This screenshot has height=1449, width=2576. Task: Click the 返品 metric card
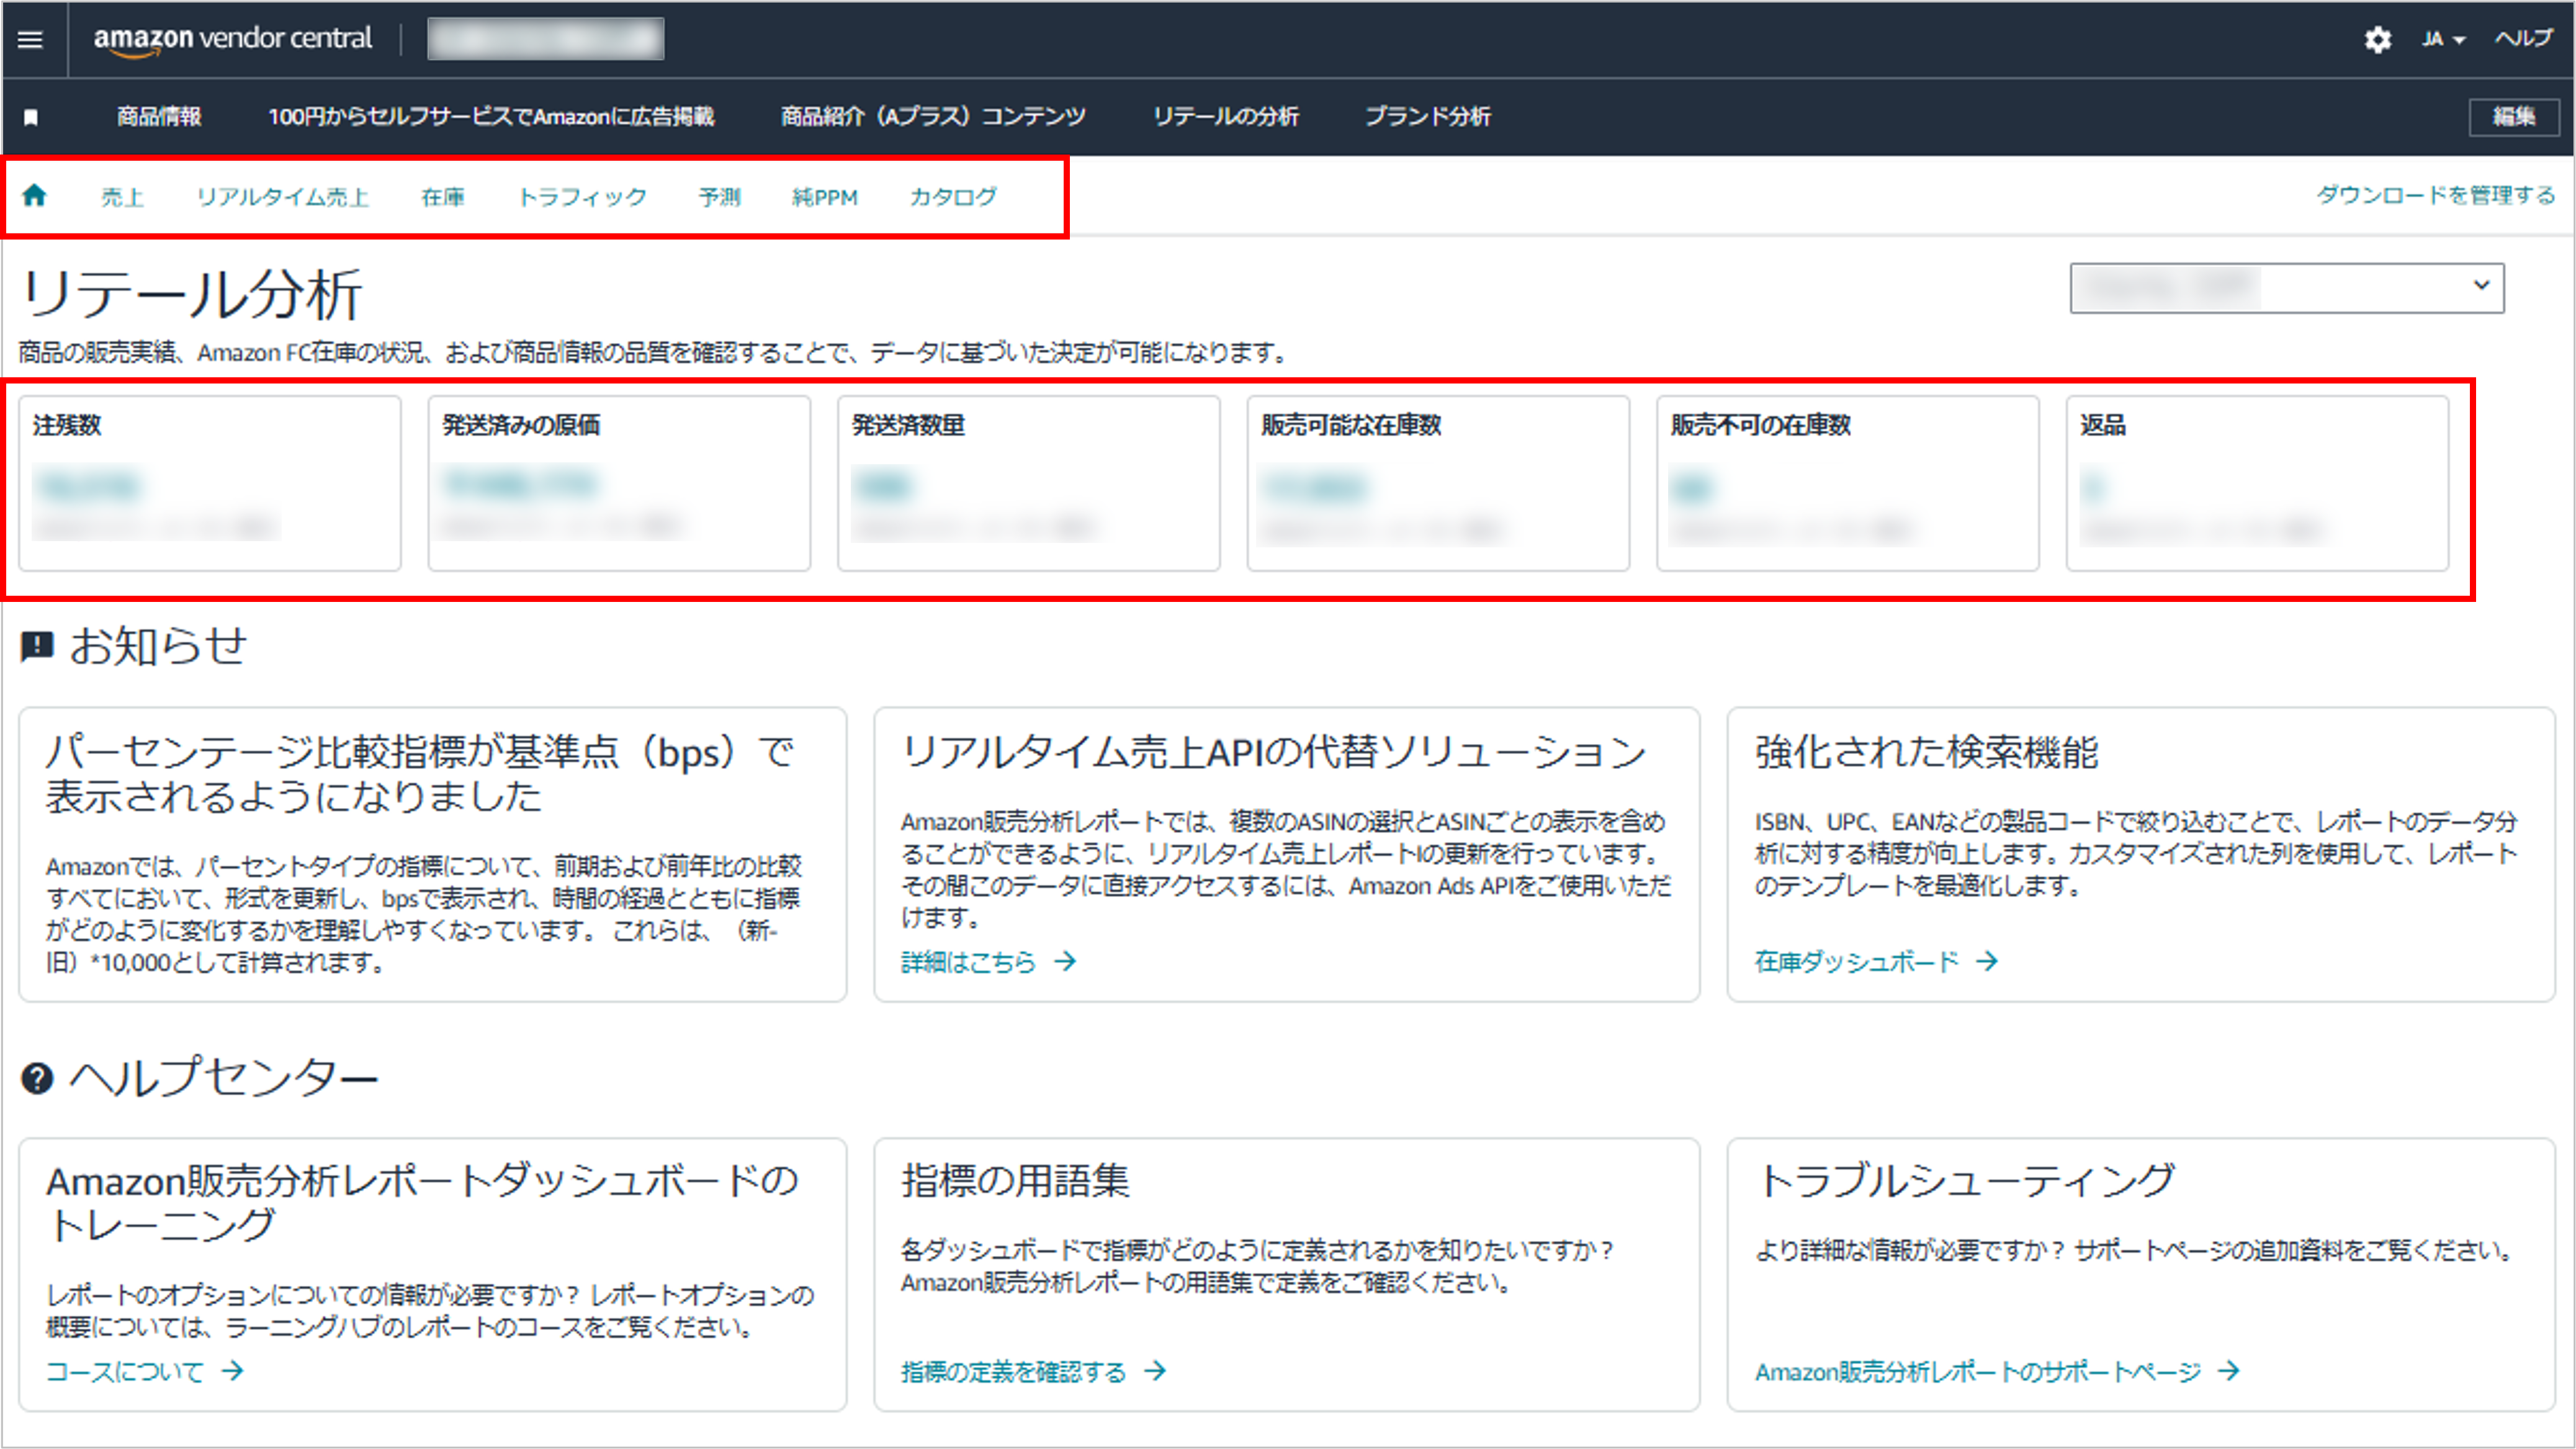pyautogui.click(x=2258, y=483)
